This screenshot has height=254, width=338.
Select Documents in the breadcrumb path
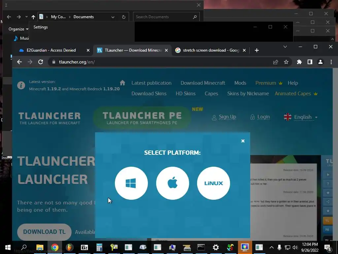point(84,17)
